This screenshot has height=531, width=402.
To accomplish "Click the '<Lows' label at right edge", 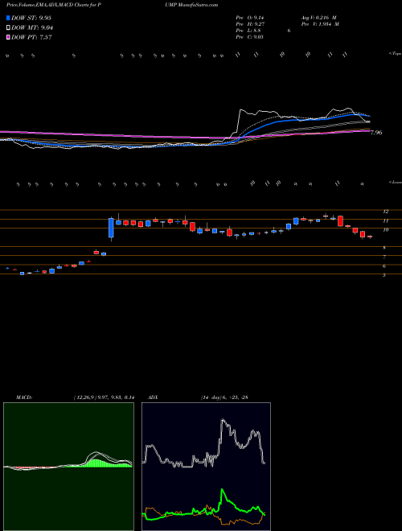I will coord(395,182).
